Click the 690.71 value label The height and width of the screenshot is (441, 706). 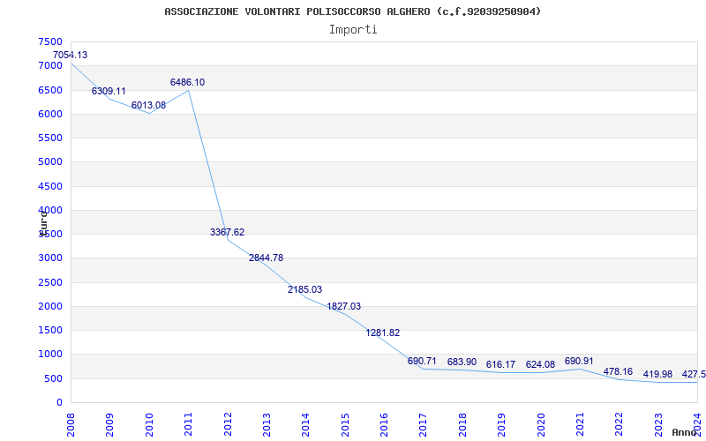[422, 361]
